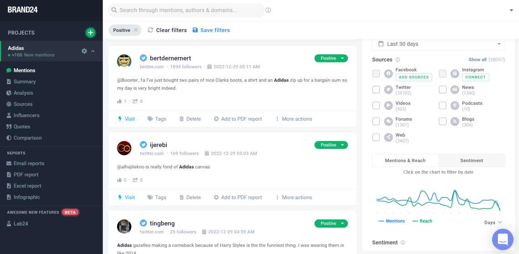Remove the Positive filter chip
The image size is (519, 254).
(x=136, y=30)
